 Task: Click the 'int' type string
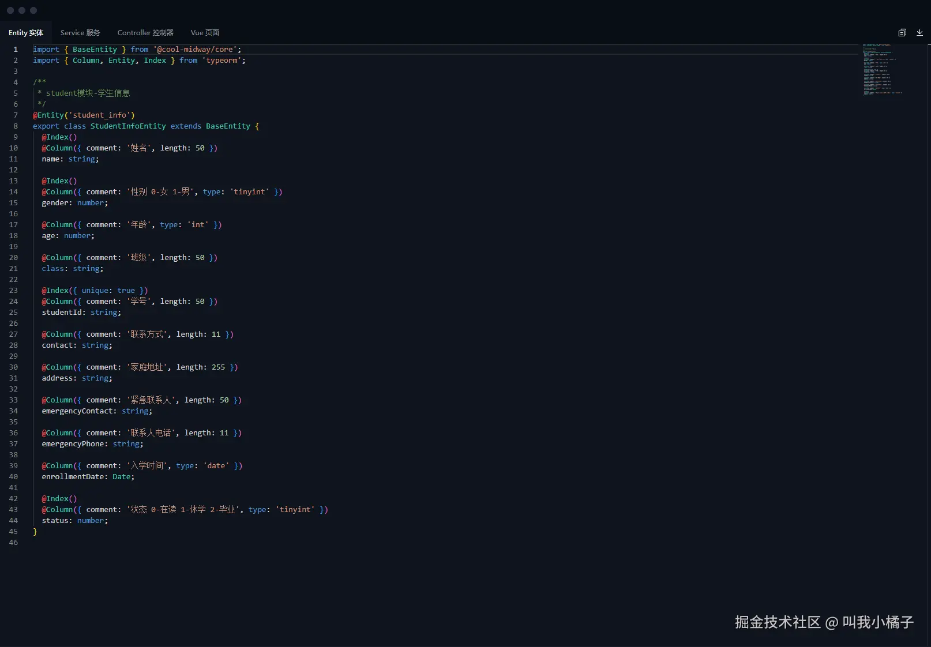point(198,225)
